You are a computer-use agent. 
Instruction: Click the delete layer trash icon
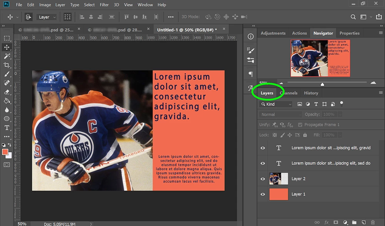pyautogui.click(x=373, y=222)
